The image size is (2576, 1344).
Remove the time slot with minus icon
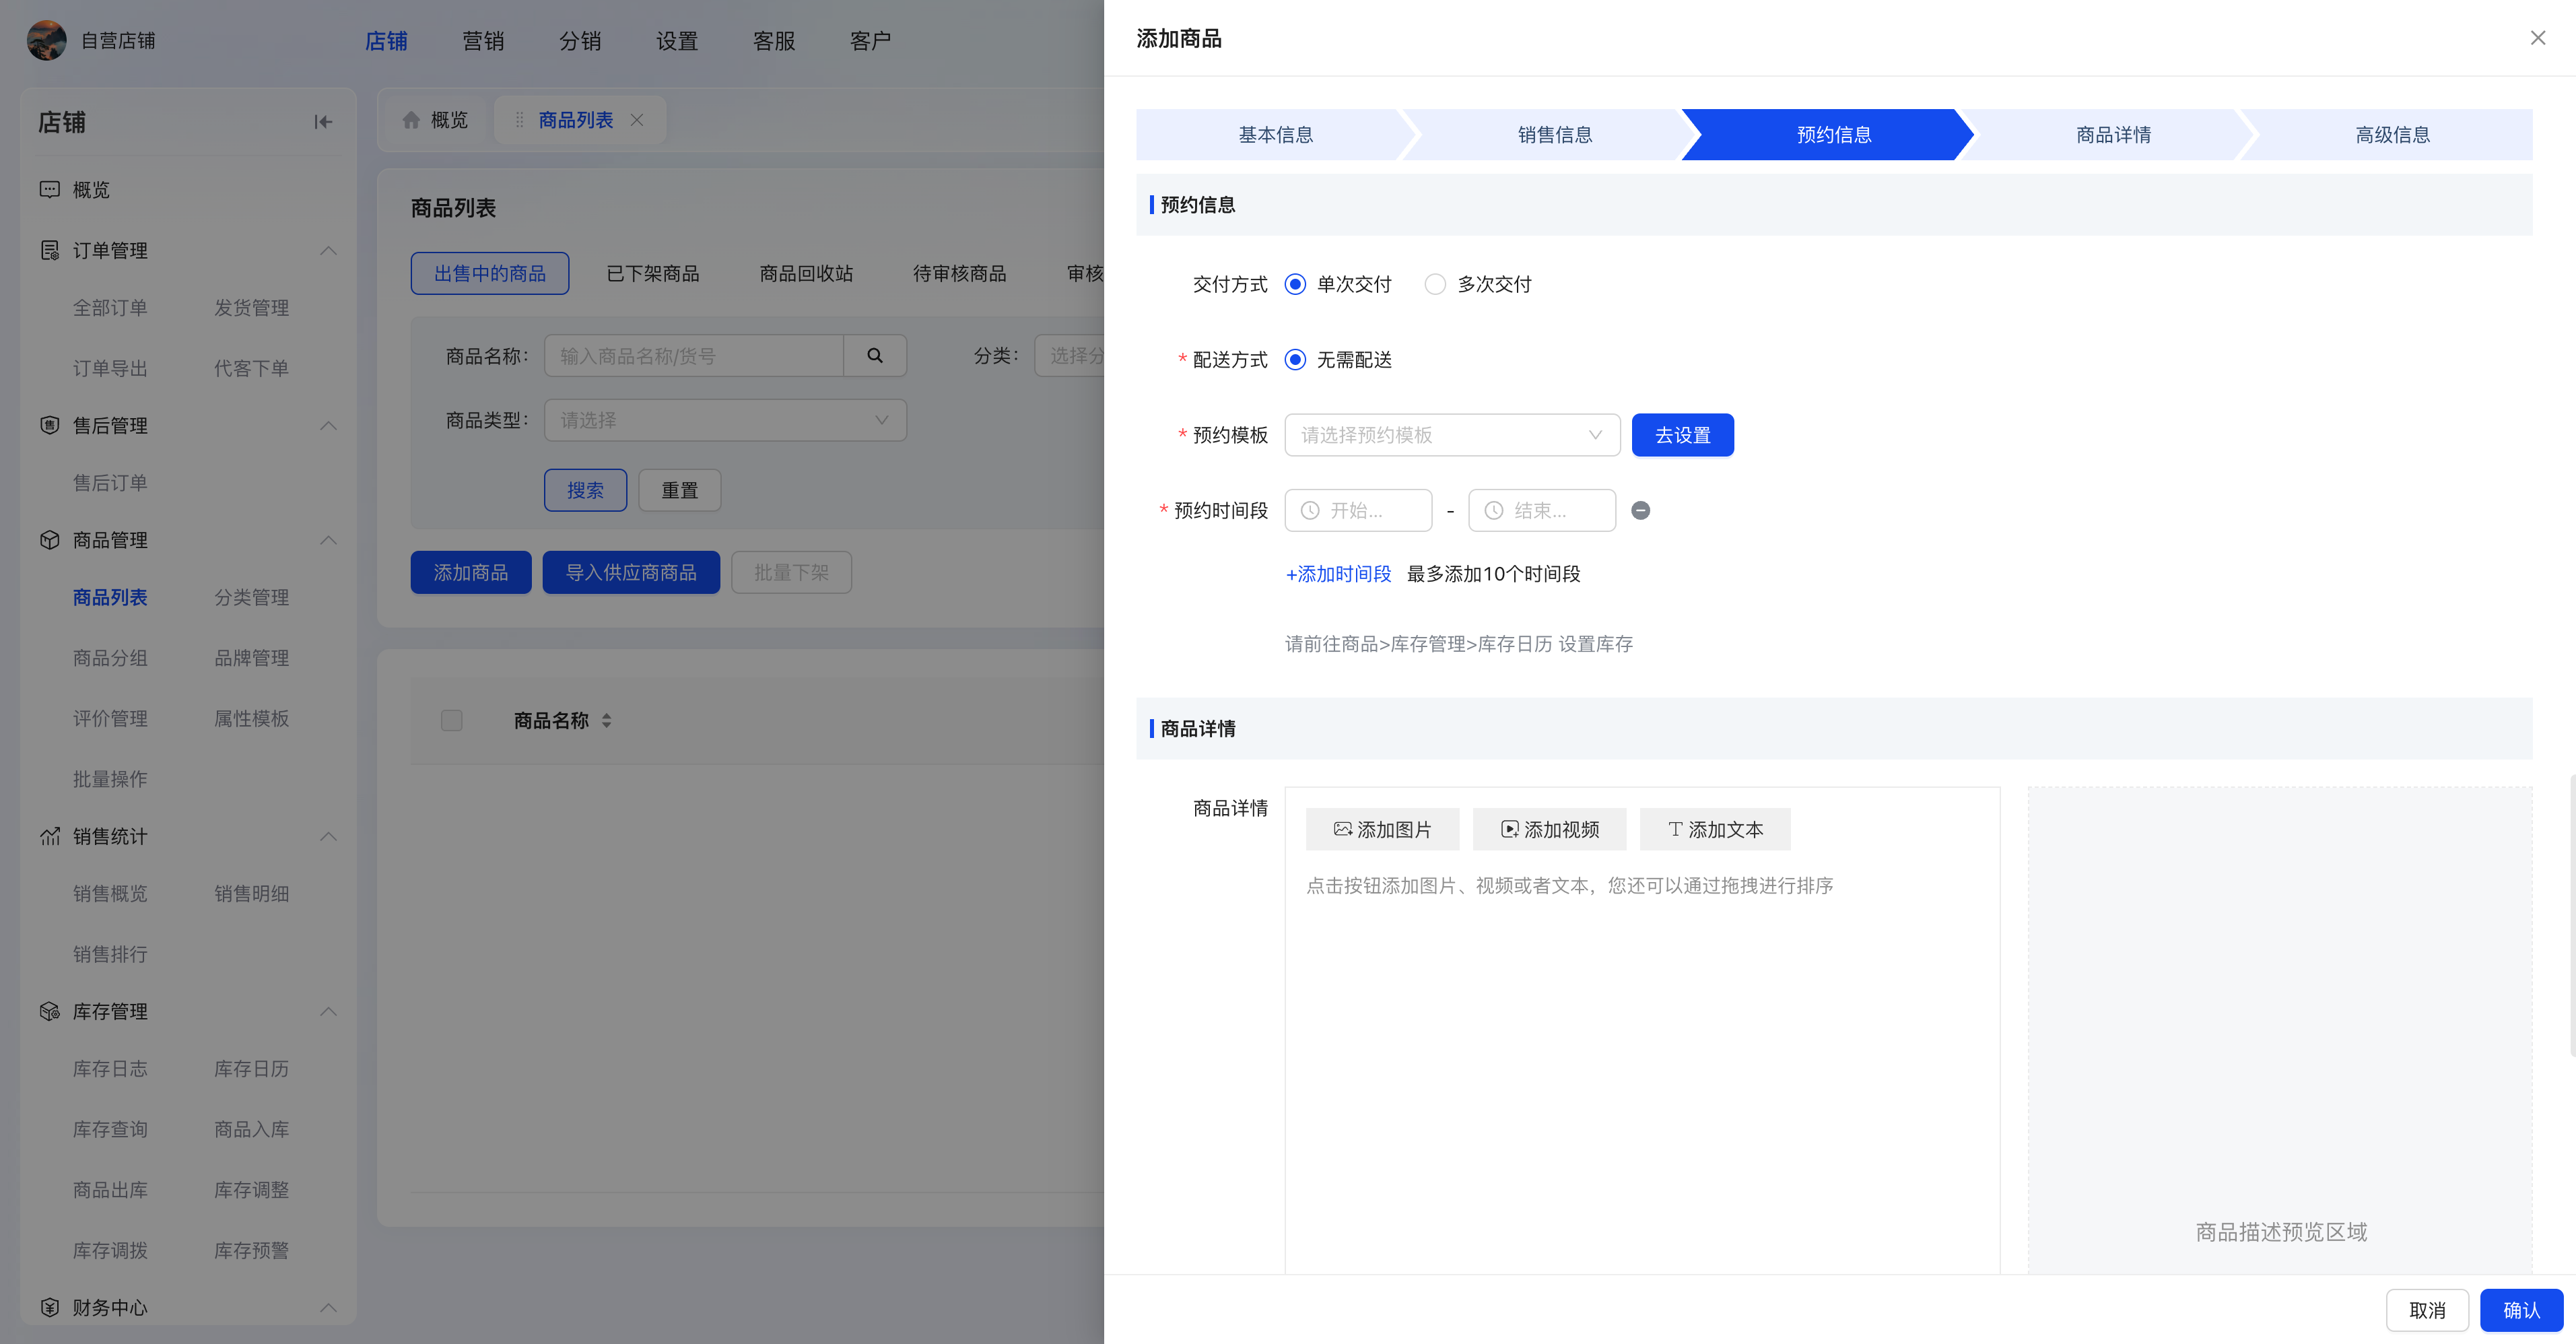coord(1641,510)
